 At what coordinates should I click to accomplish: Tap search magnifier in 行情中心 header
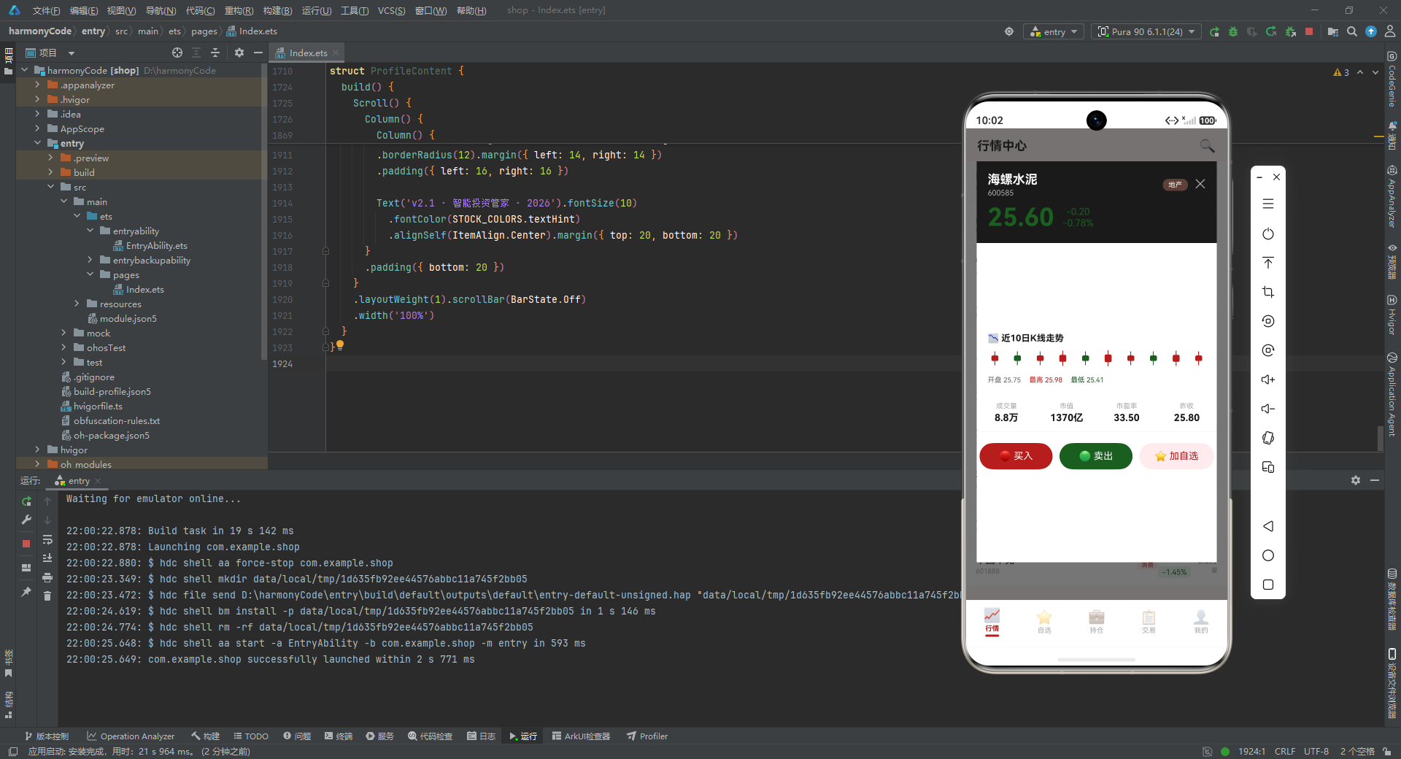coord(1208,146)
